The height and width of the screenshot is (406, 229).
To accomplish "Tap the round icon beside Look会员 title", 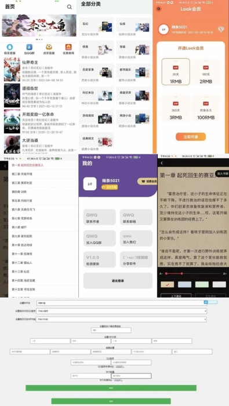I will click(159, 9).
